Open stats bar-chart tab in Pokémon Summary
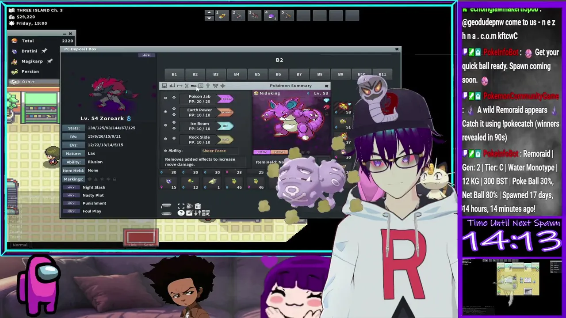Viewport: 566px width, 318px height. (x=172, y=86)
